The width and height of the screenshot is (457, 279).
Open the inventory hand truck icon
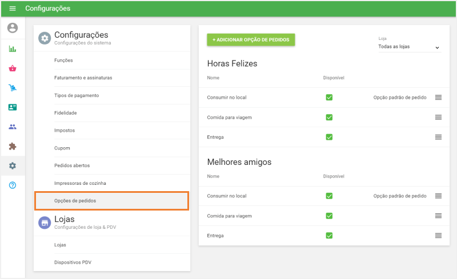(13, 88)
